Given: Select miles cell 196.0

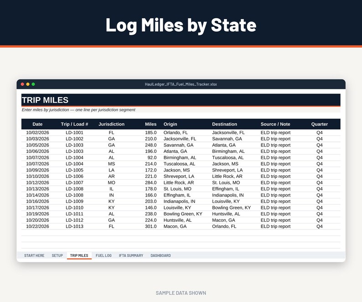Looking at the screenshot, I should 151,151.
